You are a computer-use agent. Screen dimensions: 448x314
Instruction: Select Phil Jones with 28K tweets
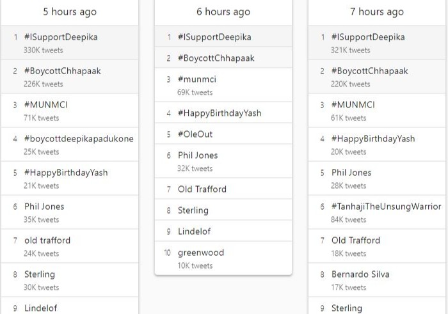click(351, 173)
